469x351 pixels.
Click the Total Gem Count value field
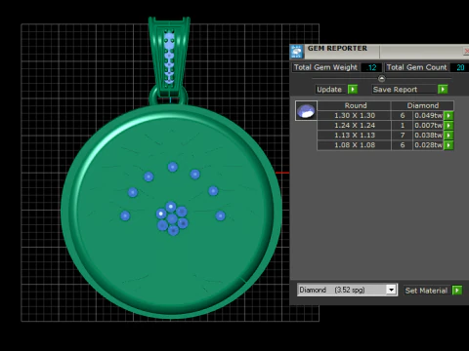(460, 67)
